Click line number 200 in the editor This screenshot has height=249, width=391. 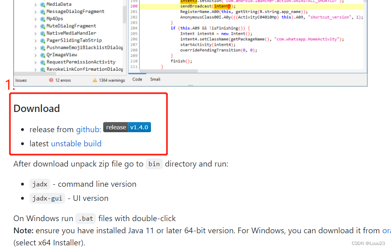point(134,6)
